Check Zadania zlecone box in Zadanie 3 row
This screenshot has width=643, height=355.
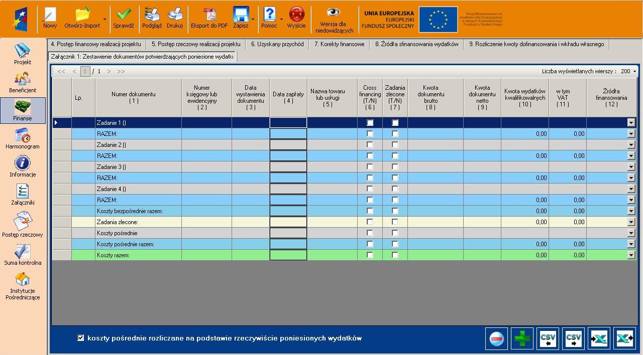tap(395, 167)
